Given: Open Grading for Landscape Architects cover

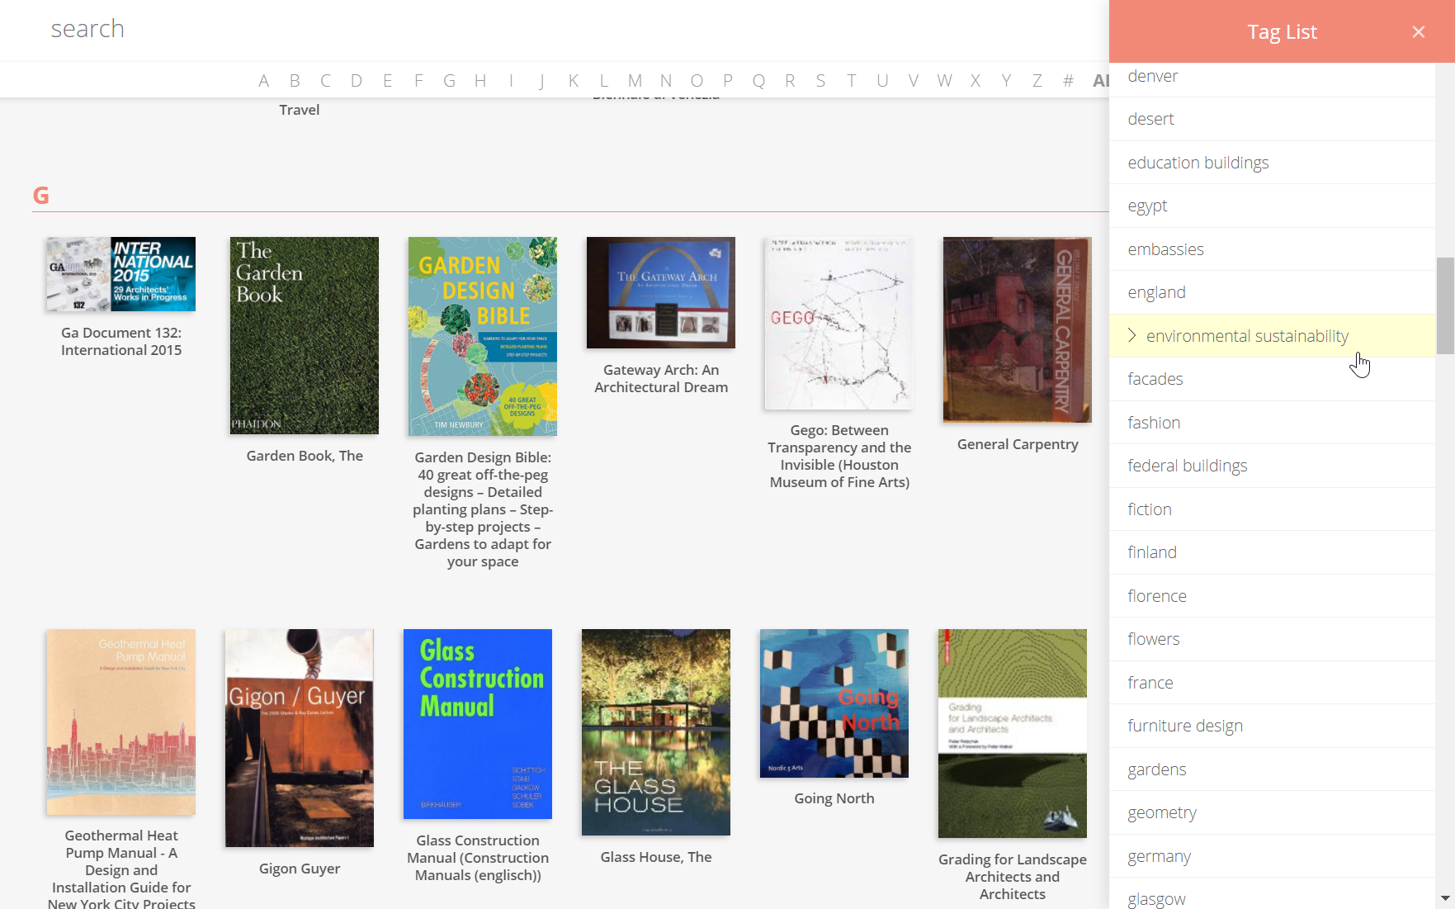Looking at the screenshot, I should click(x=1013, y=733).
